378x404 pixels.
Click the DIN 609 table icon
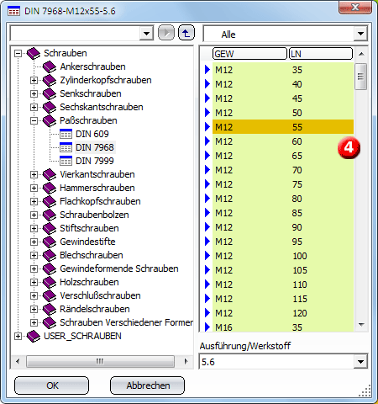click(x=66, y=134)
